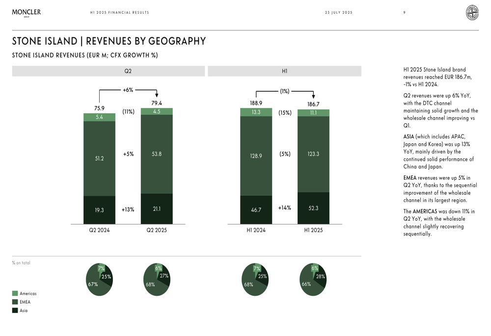Click the 'Q2 2025' axis label
Viewport: 491px width, 336px height.
(x=157, y=230)
